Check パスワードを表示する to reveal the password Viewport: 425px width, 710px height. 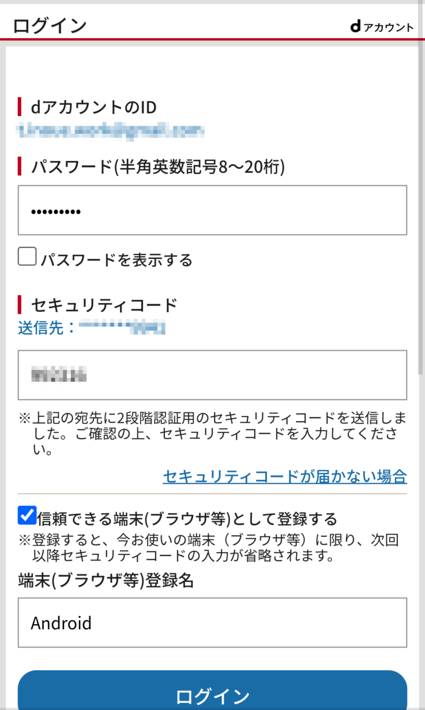coord(27,256)
